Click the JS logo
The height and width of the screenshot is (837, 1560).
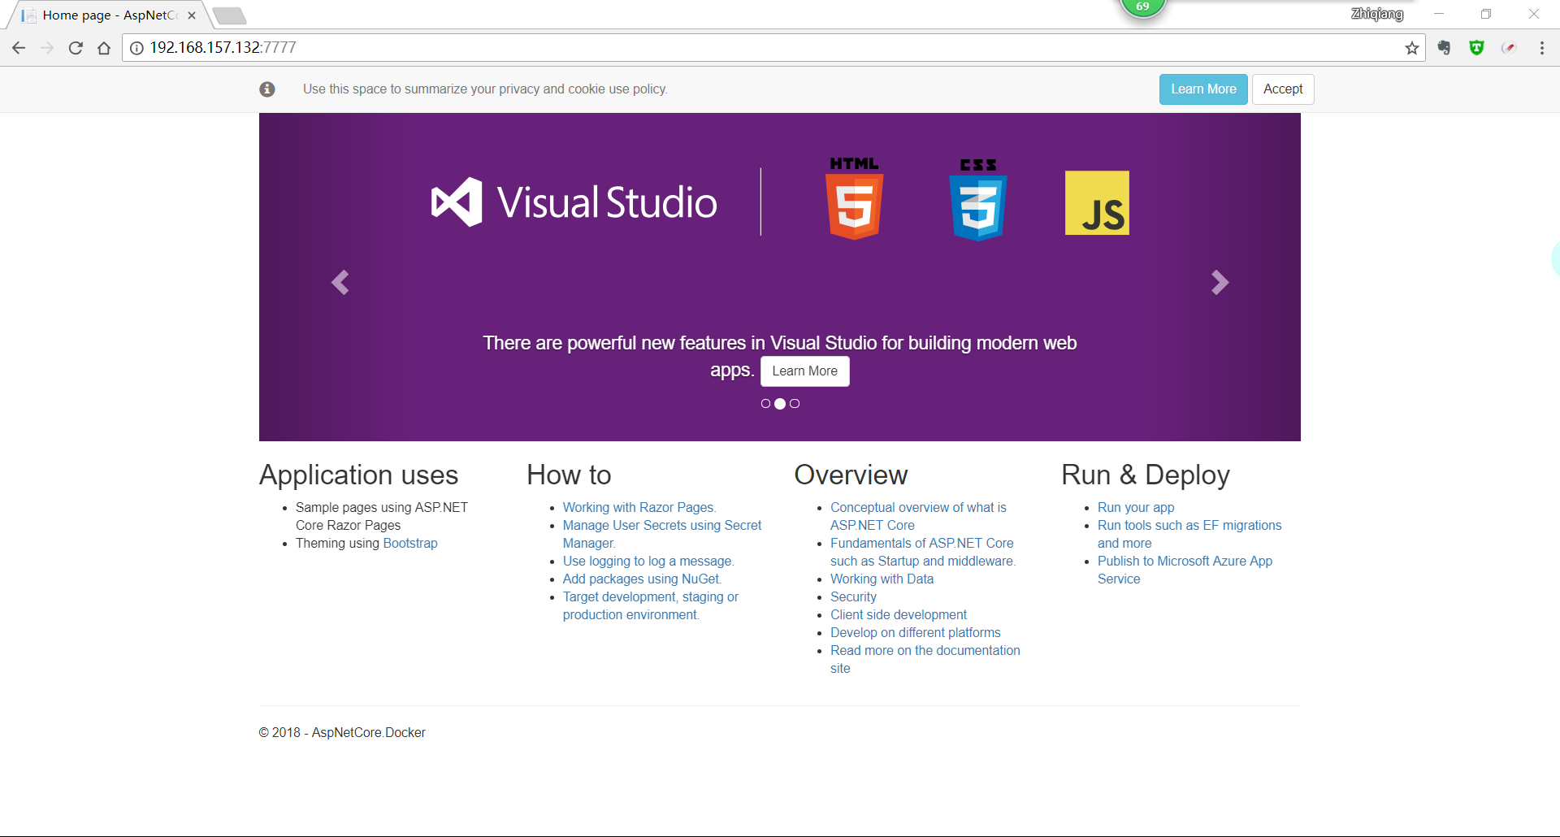coord(1097,203)
